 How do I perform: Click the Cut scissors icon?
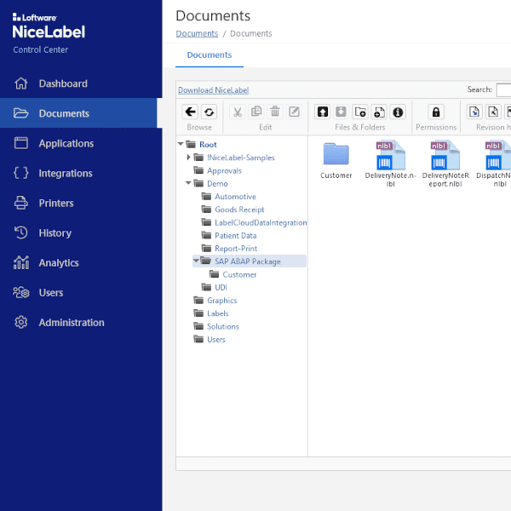click(238, 112)
